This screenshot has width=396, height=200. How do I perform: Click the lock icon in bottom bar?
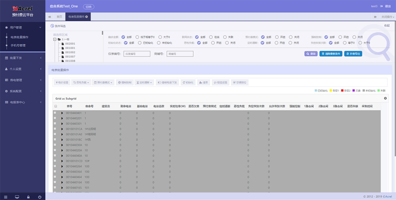[x=28, y=196]
